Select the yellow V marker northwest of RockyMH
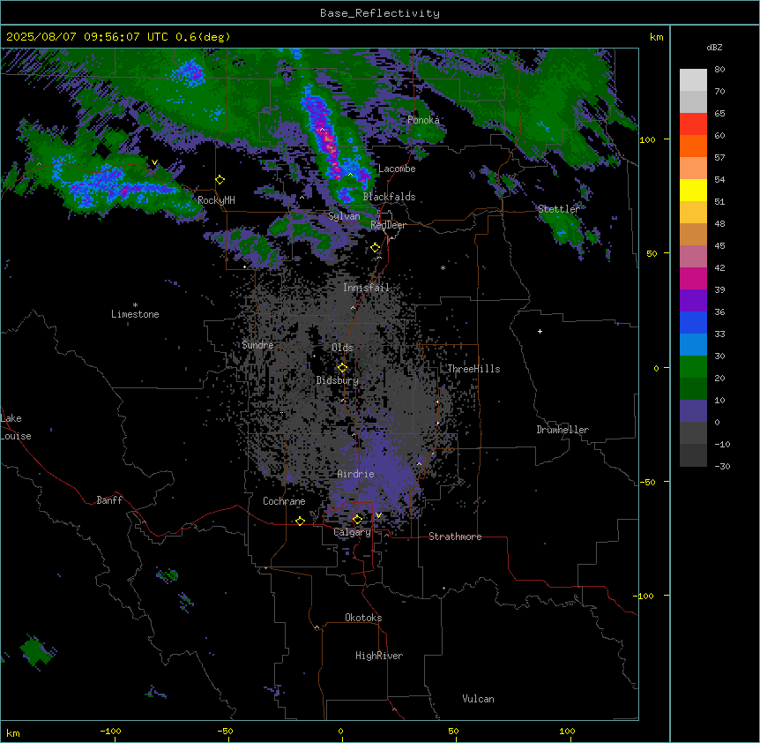 click(x=154, y=162)
